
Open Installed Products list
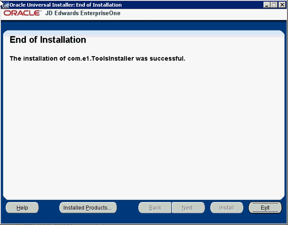click(88, 208)
